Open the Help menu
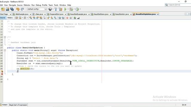The width and height of the screenshot is (191, 107). click(69, 5)
